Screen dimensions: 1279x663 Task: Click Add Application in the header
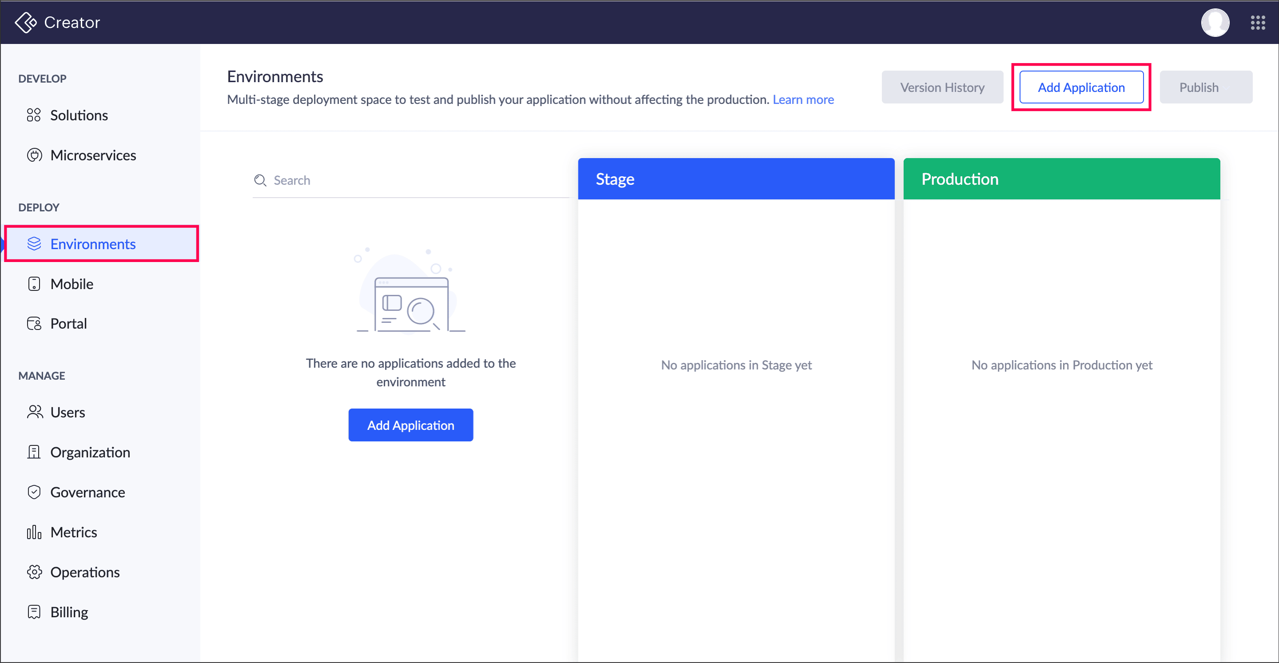tap(1081, 87)
